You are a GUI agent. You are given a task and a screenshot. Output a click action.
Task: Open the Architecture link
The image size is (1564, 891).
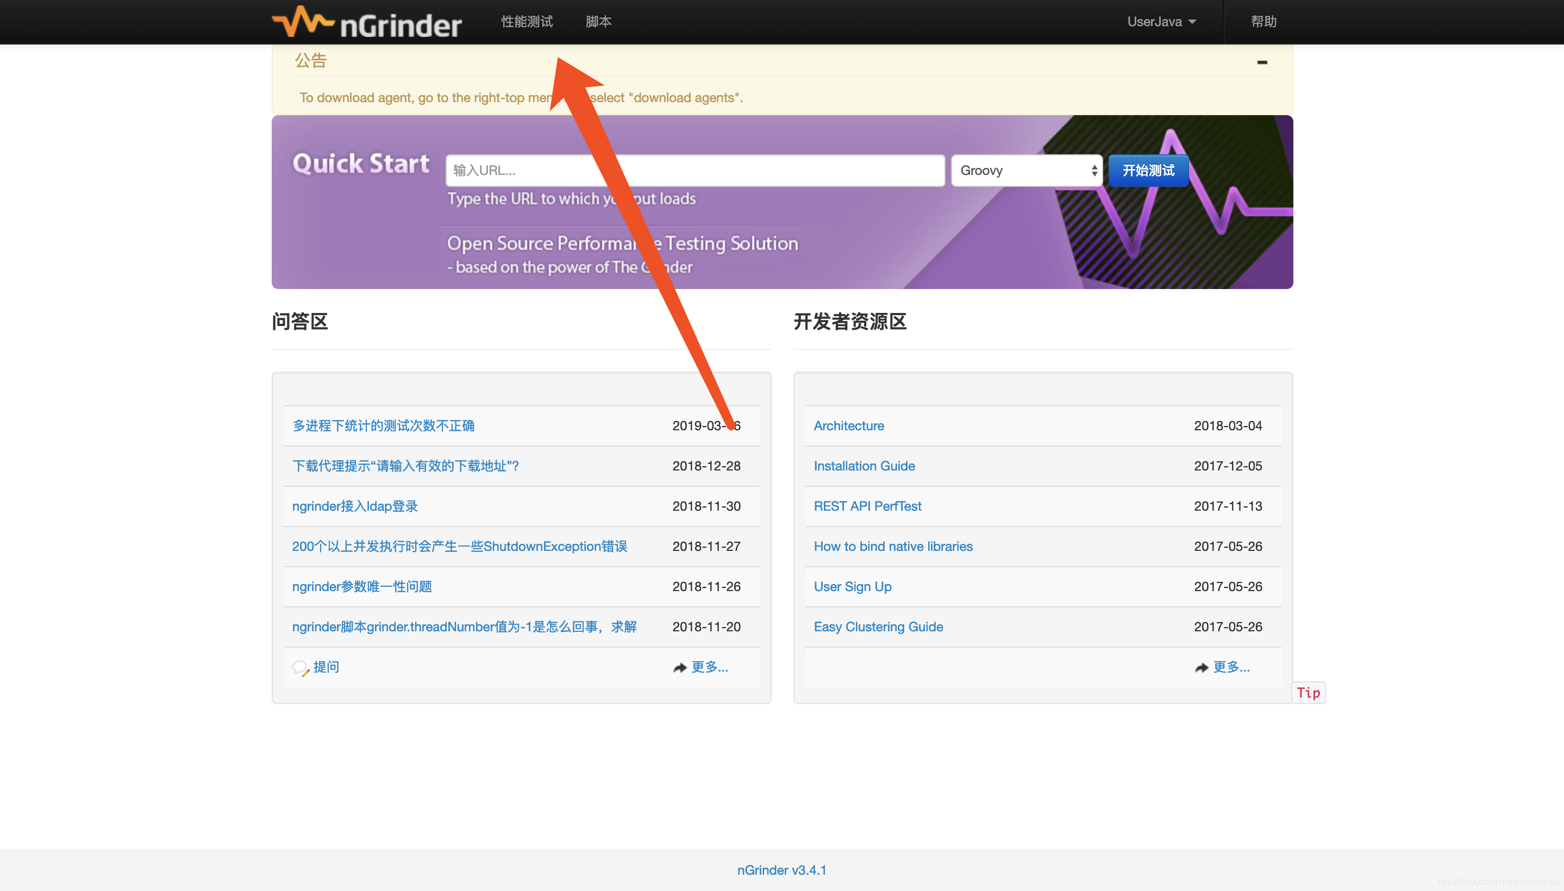[848, 426]
